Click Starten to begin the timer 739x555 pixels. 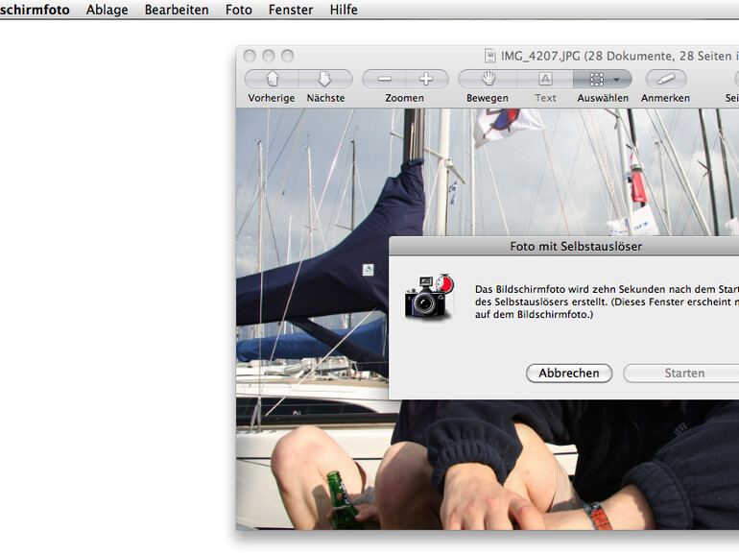(681, 373)
